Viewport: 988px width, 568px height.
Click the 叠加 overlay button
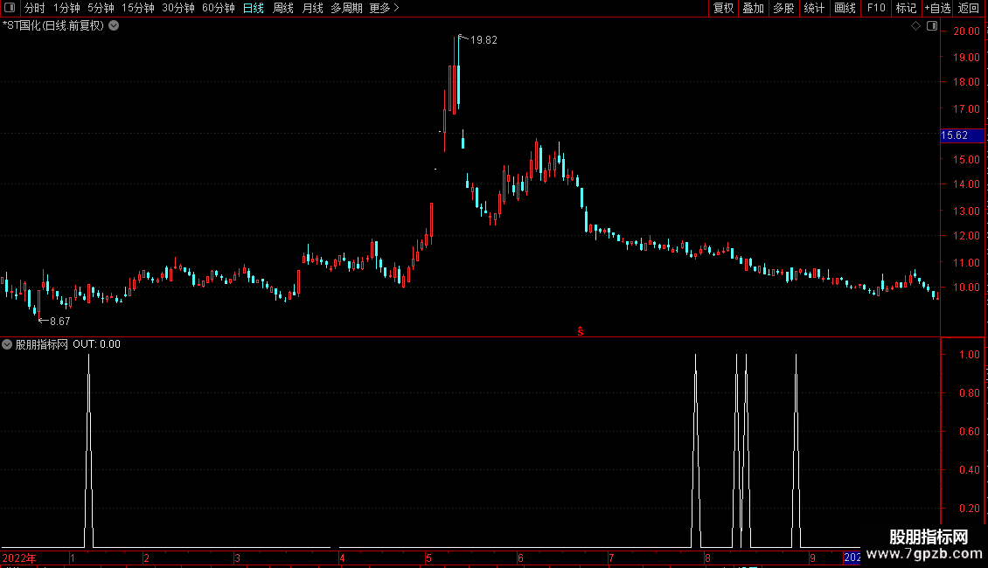[x=753, y=8]
